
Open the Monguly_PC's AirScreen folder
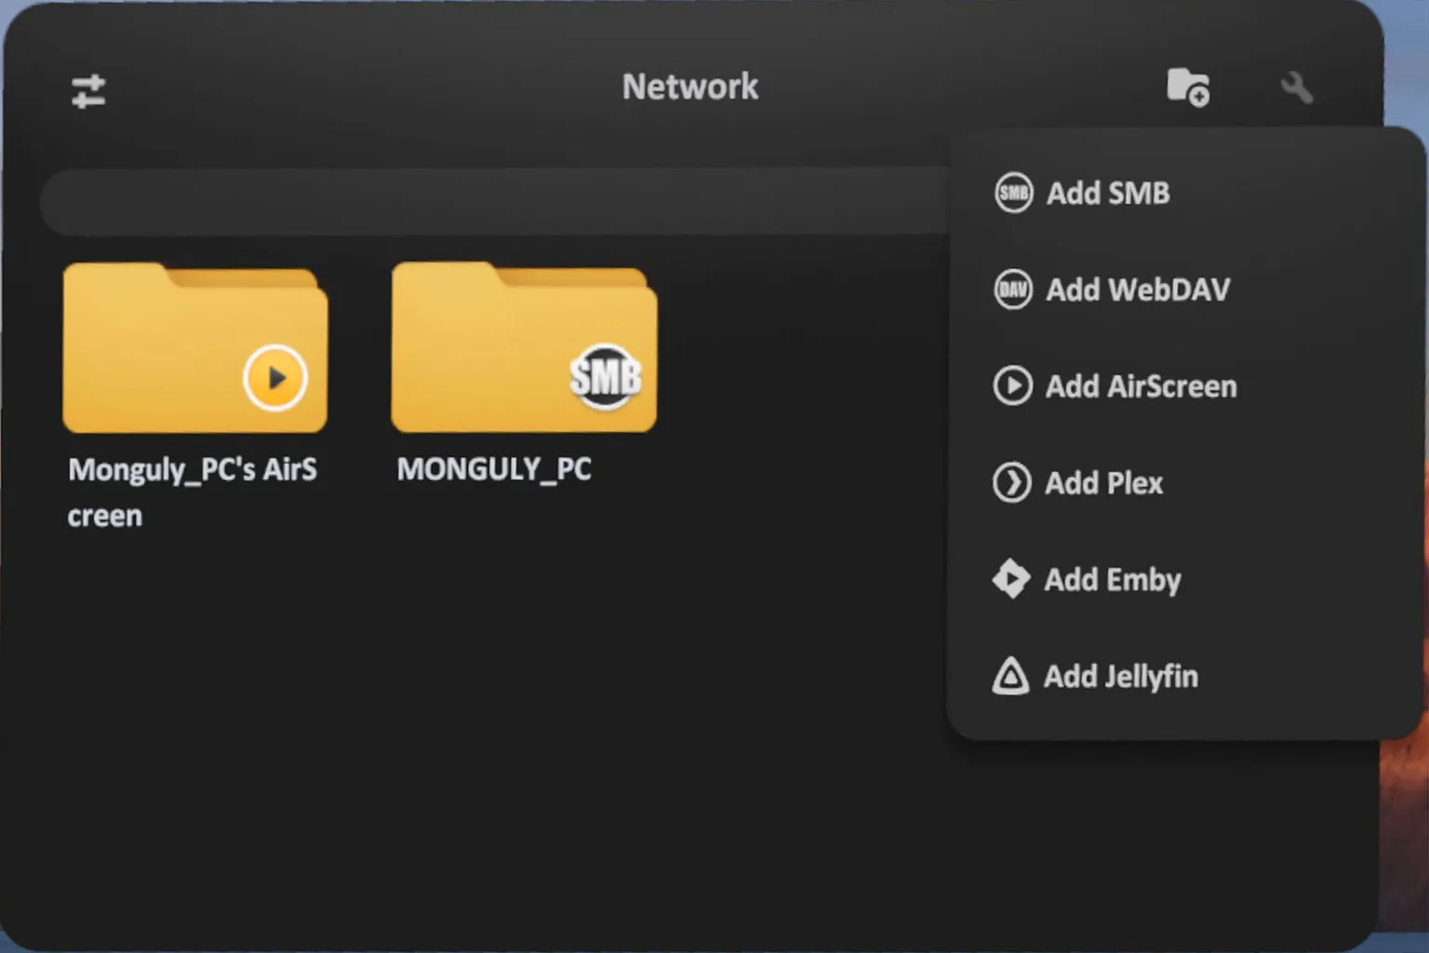point(194,349)
